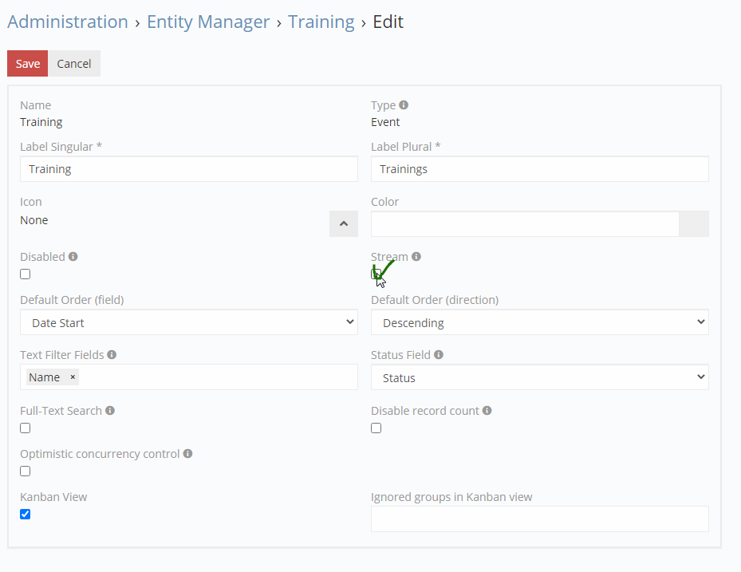Click the Color swatch box
Screen dimensions: 741x572
click(693, 224)
